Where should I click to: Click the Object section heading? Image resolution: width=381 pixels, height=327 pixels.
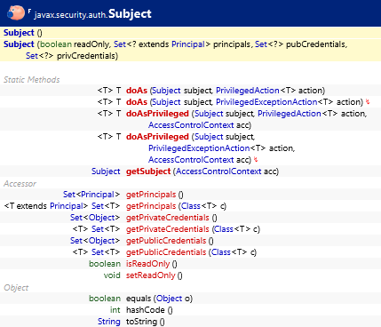click(x=16, y=288)
